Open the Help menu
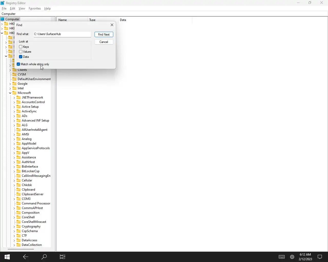Viewport: 328px width, 262px height. pyautogui.click(x=47, y=8)
